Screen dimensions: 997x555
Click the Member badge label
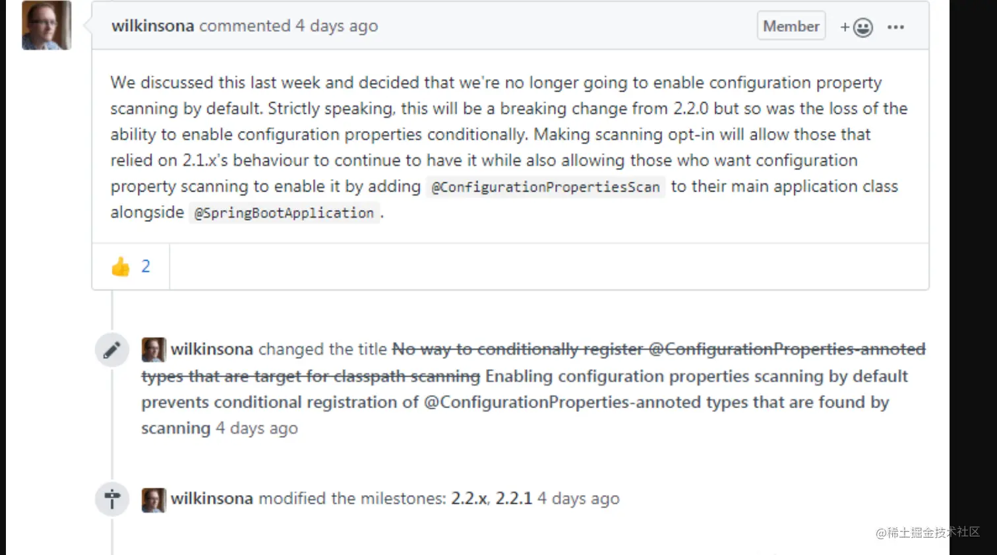791,26
